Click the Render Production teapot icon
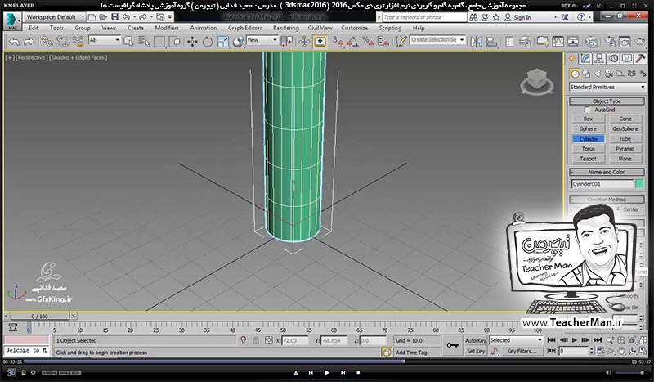The image size is (654, 382). (x=640, y=42)
